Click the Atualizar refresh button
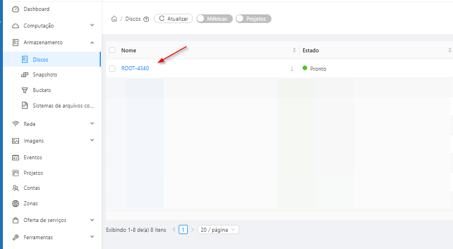453x249 pixels. tap(173, 19)
